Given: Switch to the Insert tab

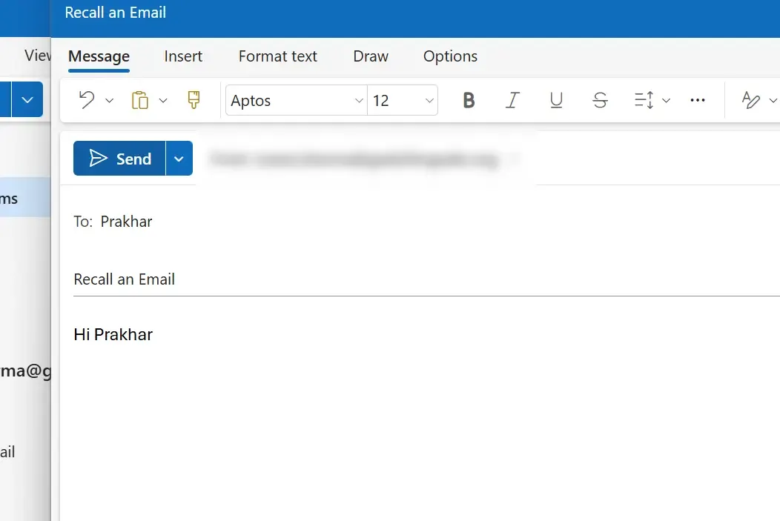Looking at the screenshot, I should click(183, 56).
